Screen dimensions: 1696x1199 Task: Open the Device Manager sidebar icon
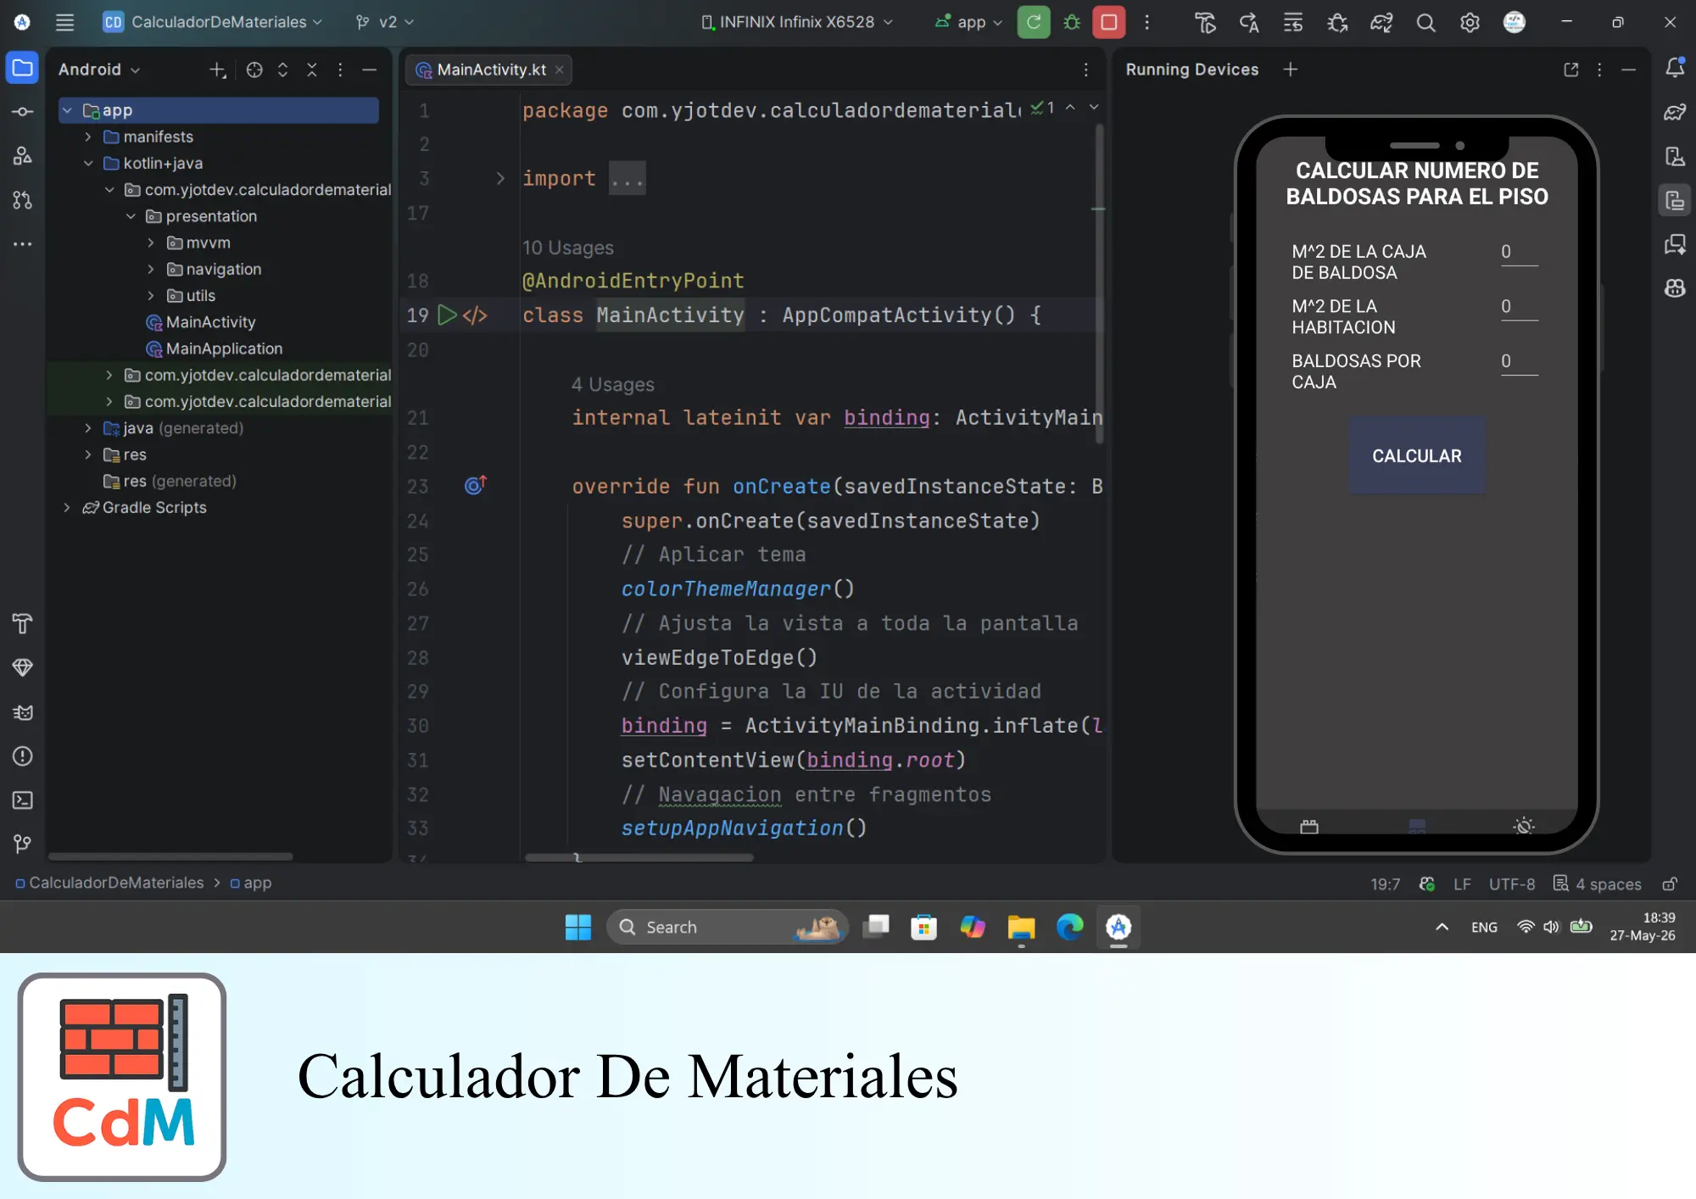1675,156
